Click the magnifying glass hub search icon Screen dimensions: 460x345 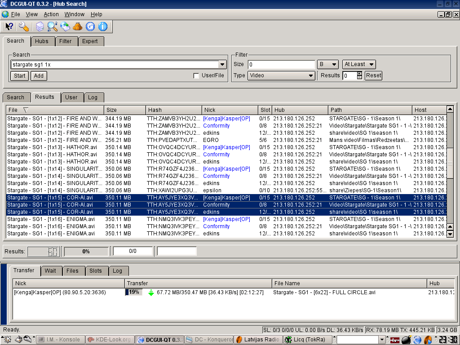[x=52, y=27]
